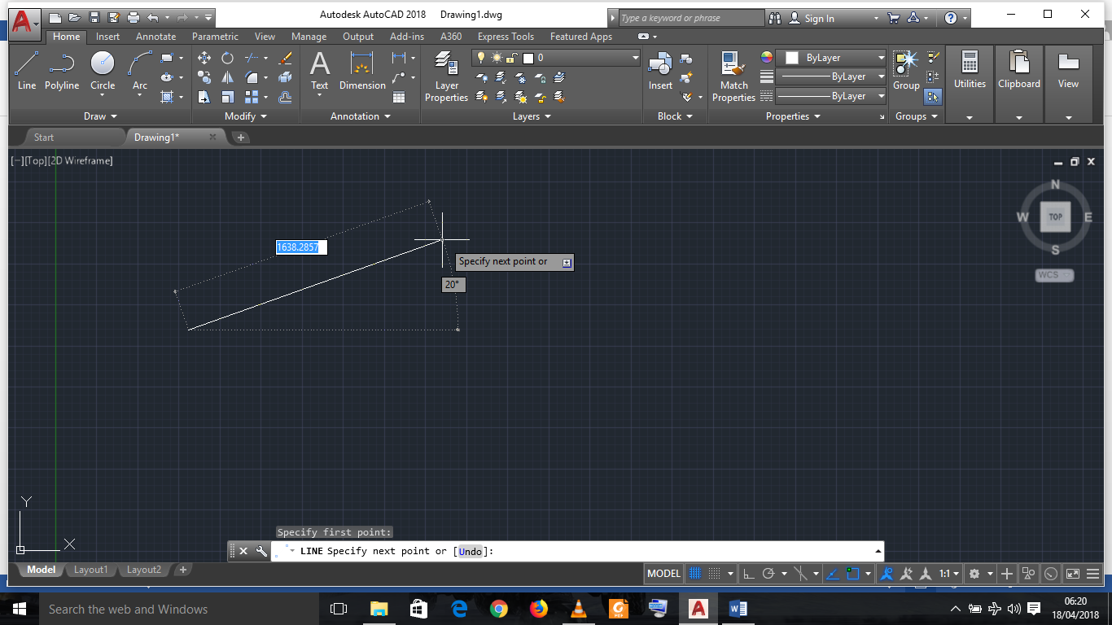Click the Sign In button
1112x625 pixels.
pyautogui.click(x=820, y=17)
